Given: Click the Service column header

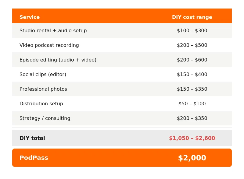Looking at the screenshot, I should [30, 17].
